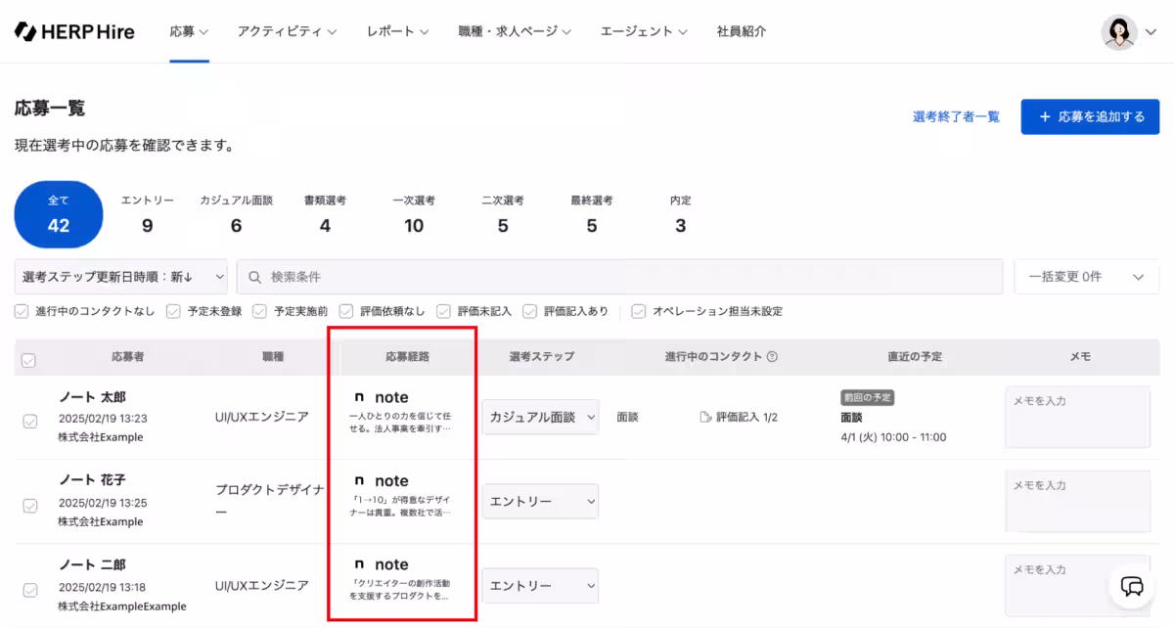Click the note icon in ノート 花子's row
Viewport: 1174px width, 628px height.
(x=362, y=480)
